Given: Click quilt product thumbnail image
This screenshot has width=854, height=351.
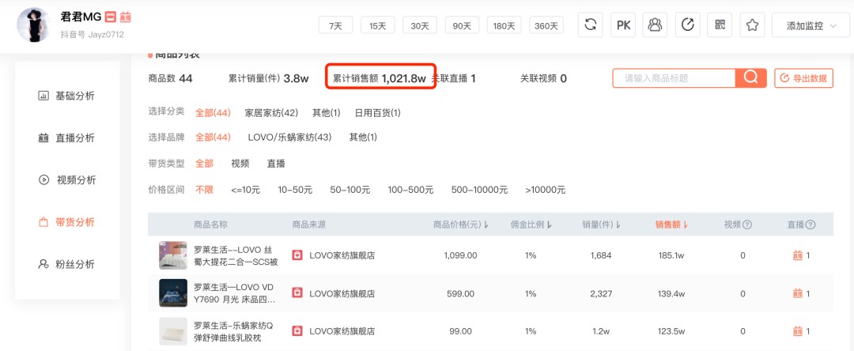Looking at the screenshot, I should pos(173,255).
